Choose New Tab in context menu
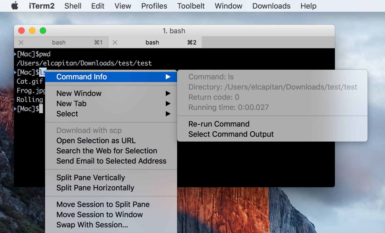 click(111, 103)
